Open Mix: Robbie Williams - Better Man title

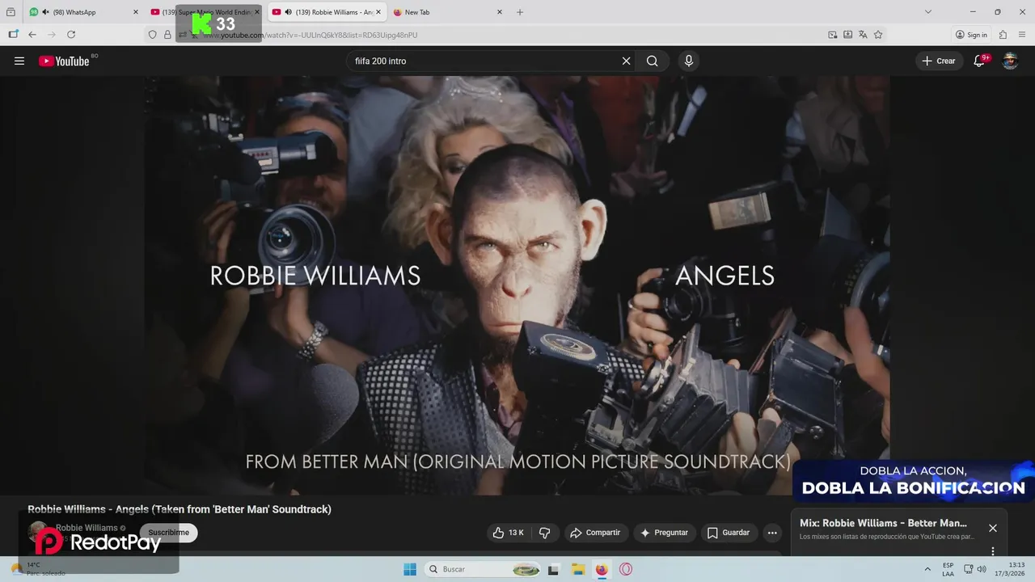pyautogui.click(x=883, y=523)
